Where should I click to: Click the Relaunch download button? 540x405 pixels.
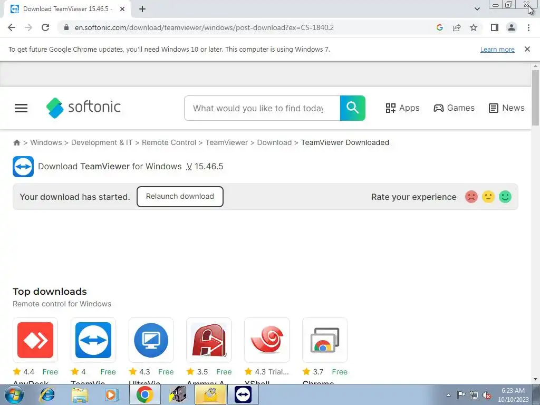180,197
